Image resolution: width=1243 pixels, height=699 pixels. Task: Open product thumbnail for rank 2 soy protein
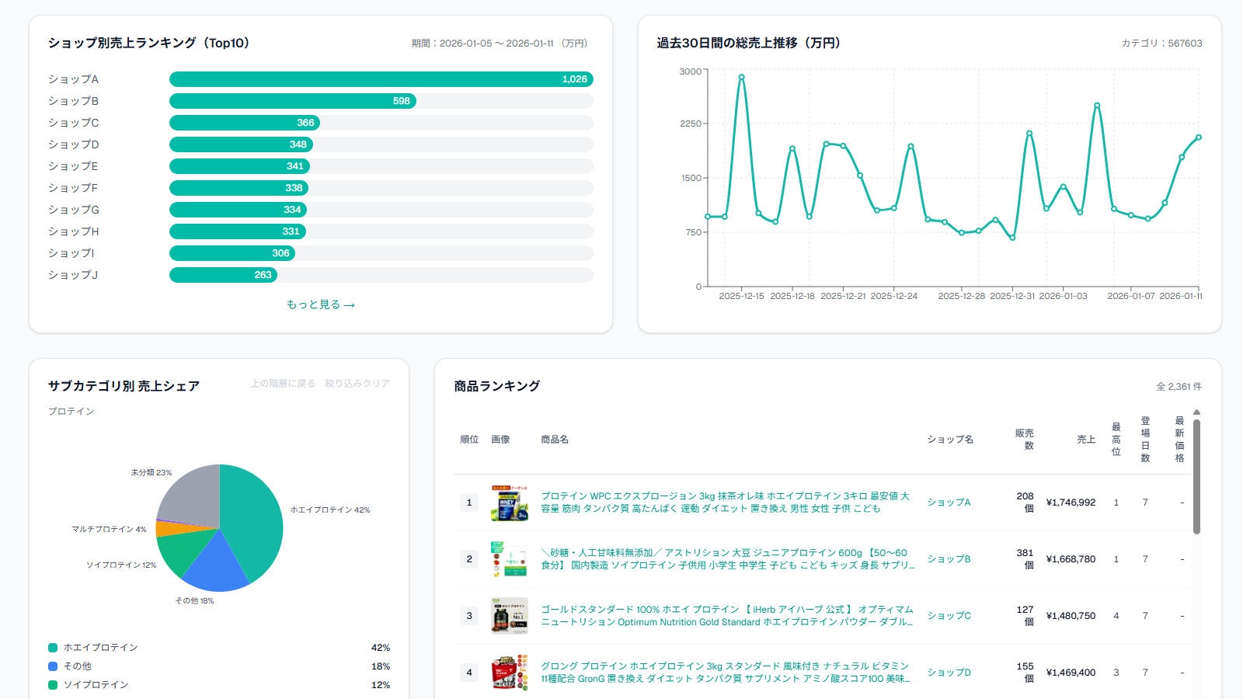pos(510,559)
